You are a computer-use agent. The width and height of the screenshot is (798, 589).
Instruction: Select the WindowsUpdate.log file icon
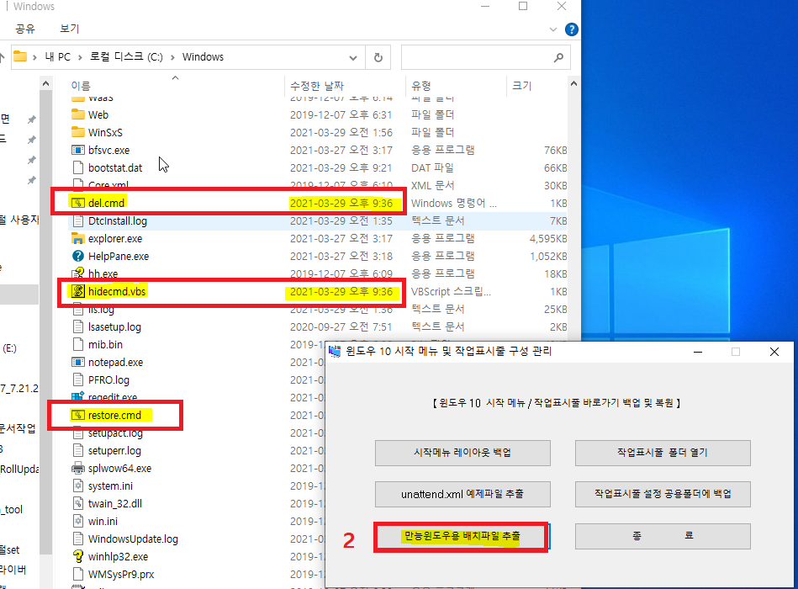(x=78, y=539)
